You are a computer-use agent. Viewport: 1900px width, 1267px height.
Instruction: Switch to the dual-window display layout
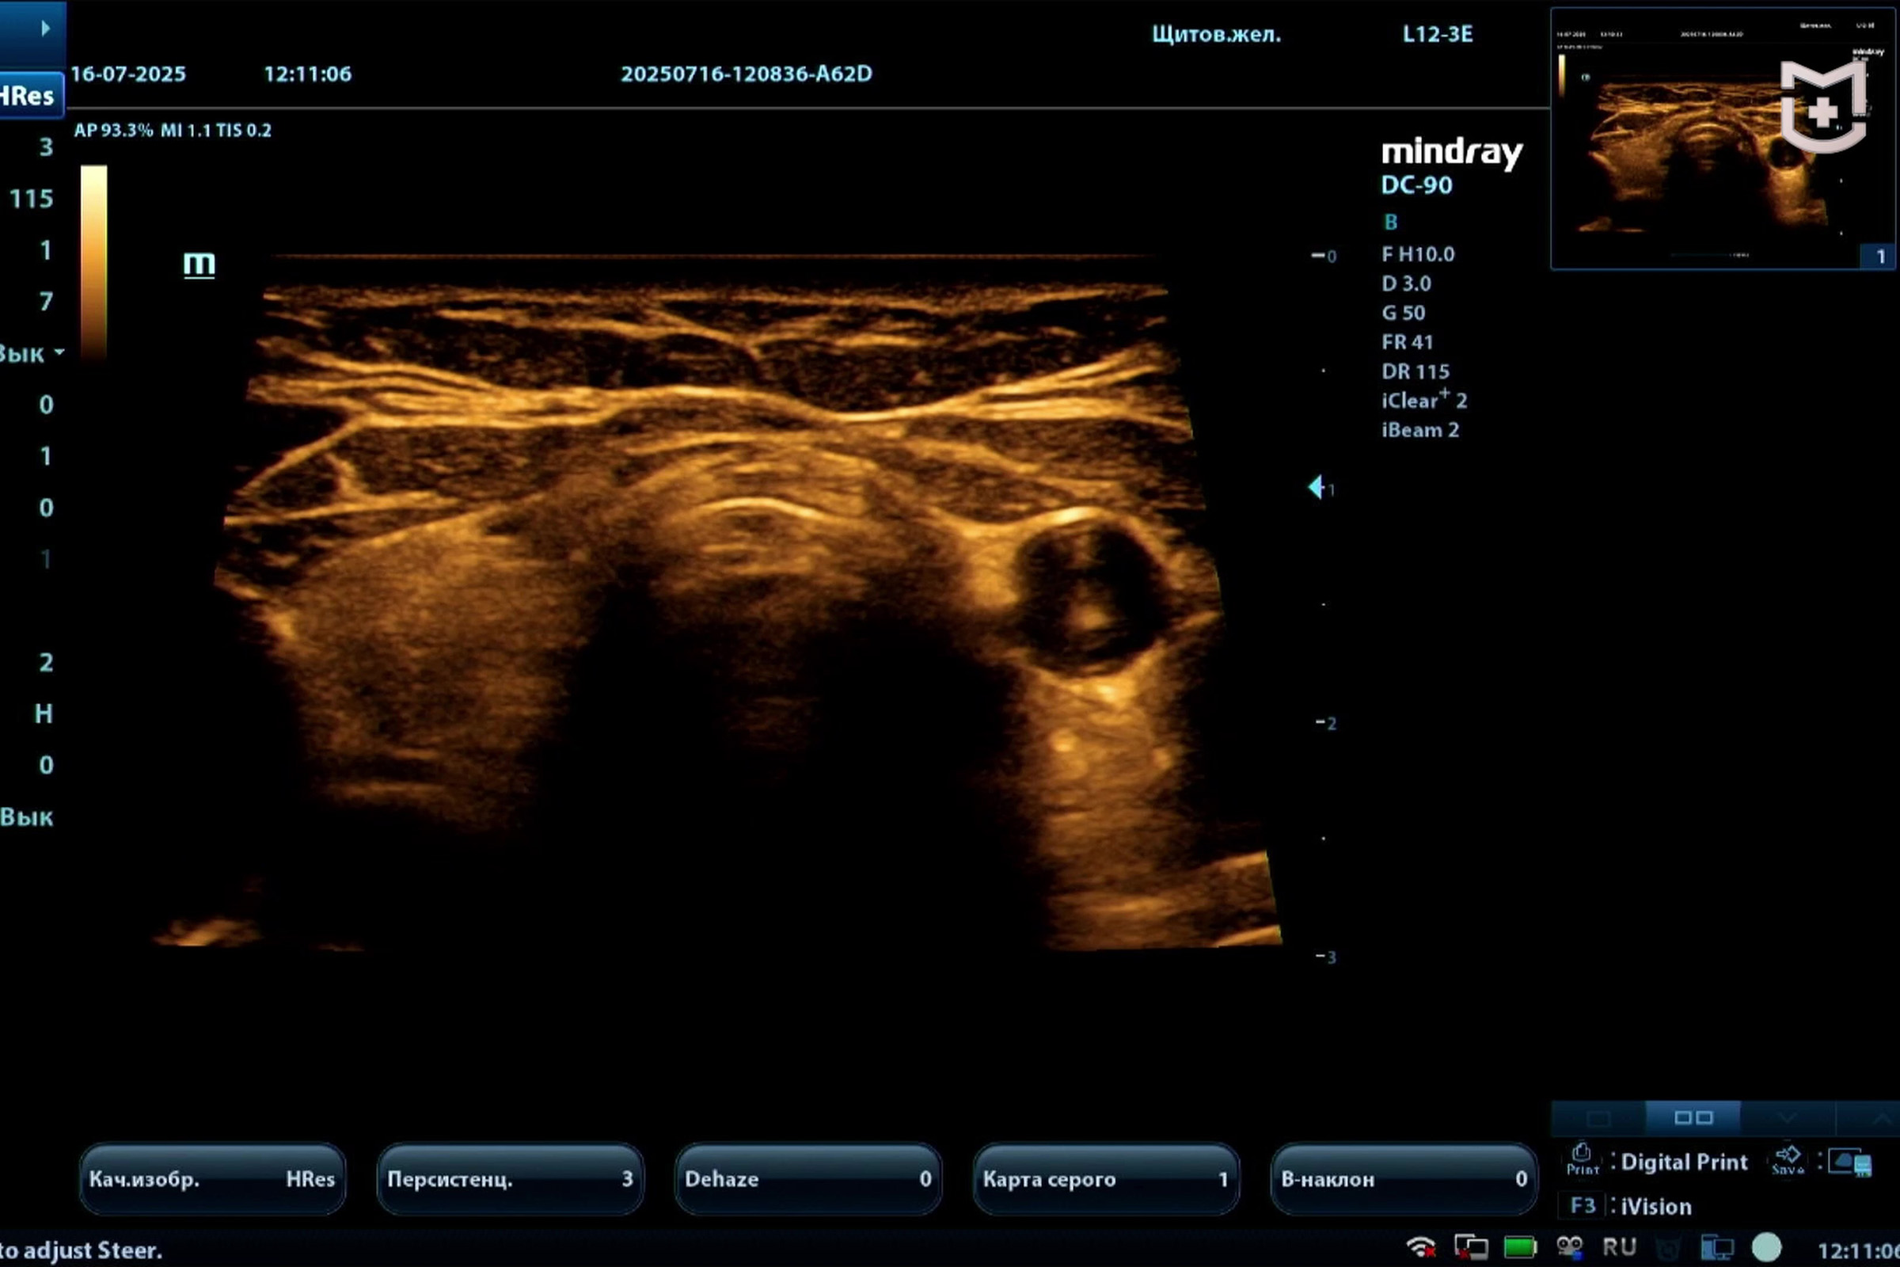(x=1693, y=1117)
